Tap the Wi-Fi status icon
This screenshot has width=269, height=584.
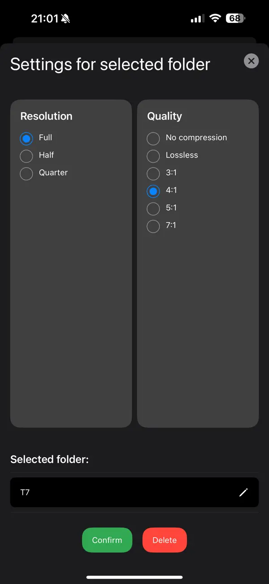pyautogui.click(x=215, y=18)
